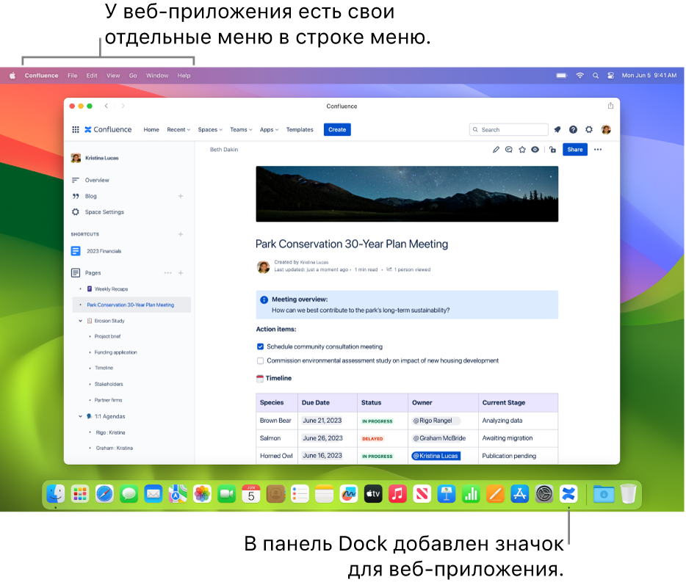This screenshot has height=588, width=686.
Task: Open the inline comments icon
Action: (x=508, y=150)
